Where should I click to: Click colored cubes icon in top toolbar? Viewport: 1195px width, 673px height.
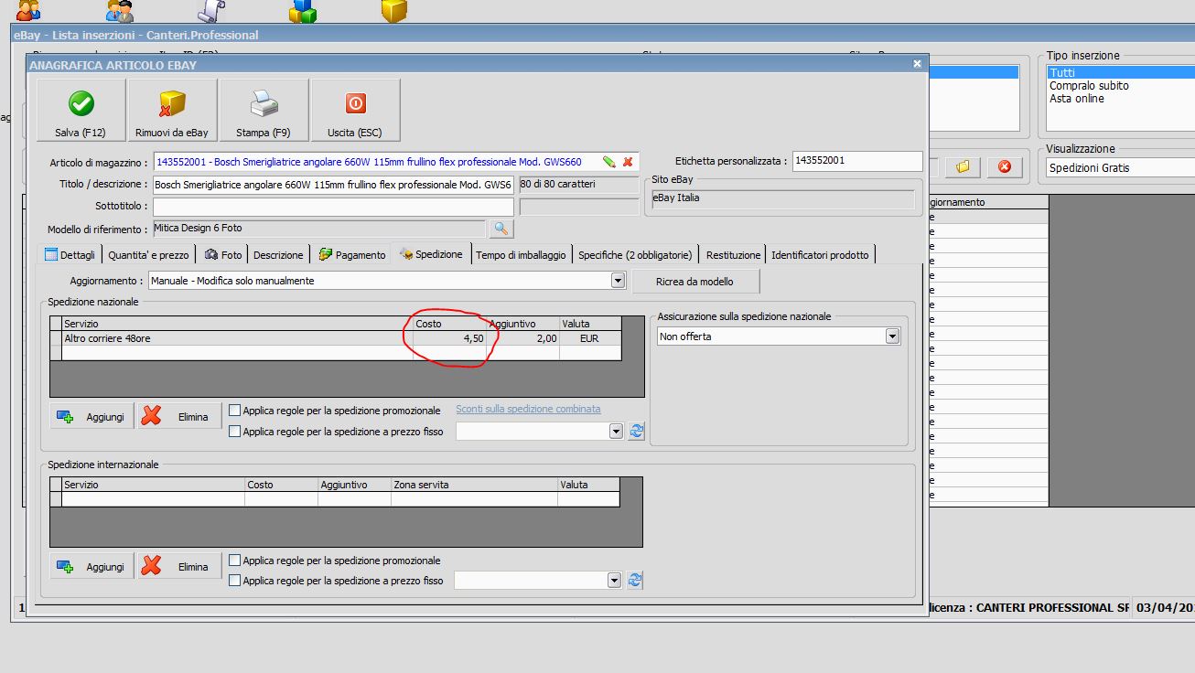pos(302,10)
